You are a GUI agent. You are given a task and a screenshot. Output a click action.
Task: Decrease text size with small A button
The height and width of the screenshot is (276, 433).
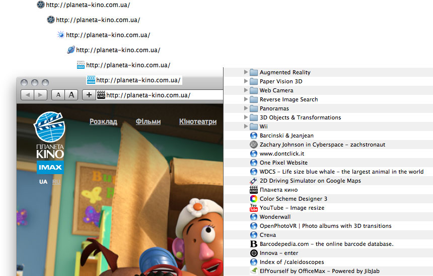[x=58, y=95]
